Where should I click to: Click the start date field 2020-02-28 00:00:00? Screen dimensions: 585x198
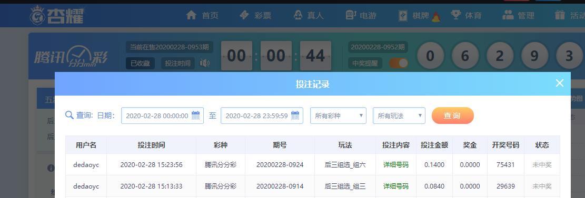pos(162,116)
